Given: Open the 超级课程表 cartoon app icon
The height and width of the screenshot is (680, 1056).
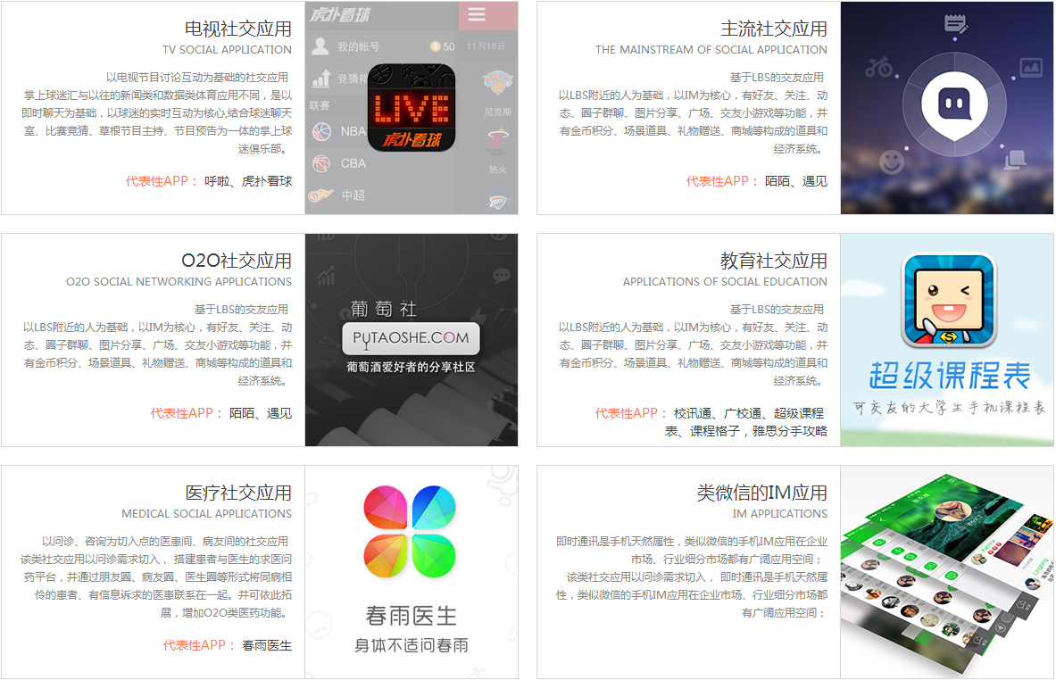Looking at the screenshot, I should tap(948, 301).
